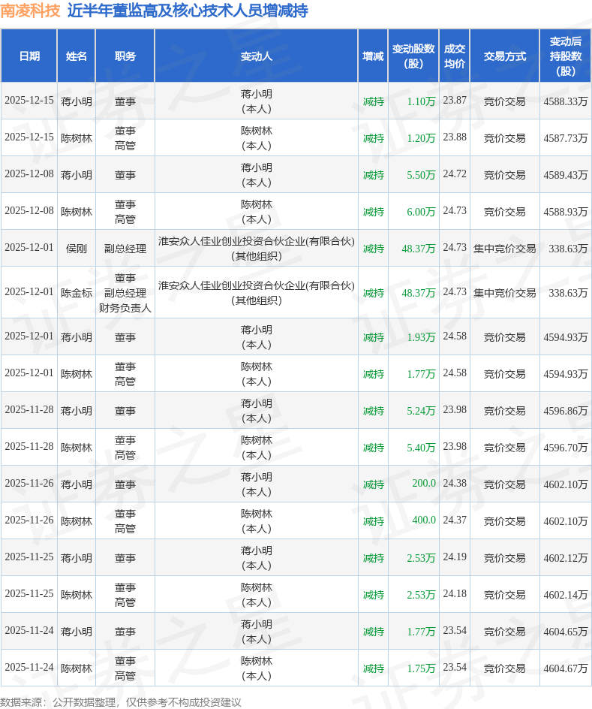This screenshot has height=709, width=592.
Task: Click the 数据来源 disclaimer footer text
Action: tap(121, 702)
